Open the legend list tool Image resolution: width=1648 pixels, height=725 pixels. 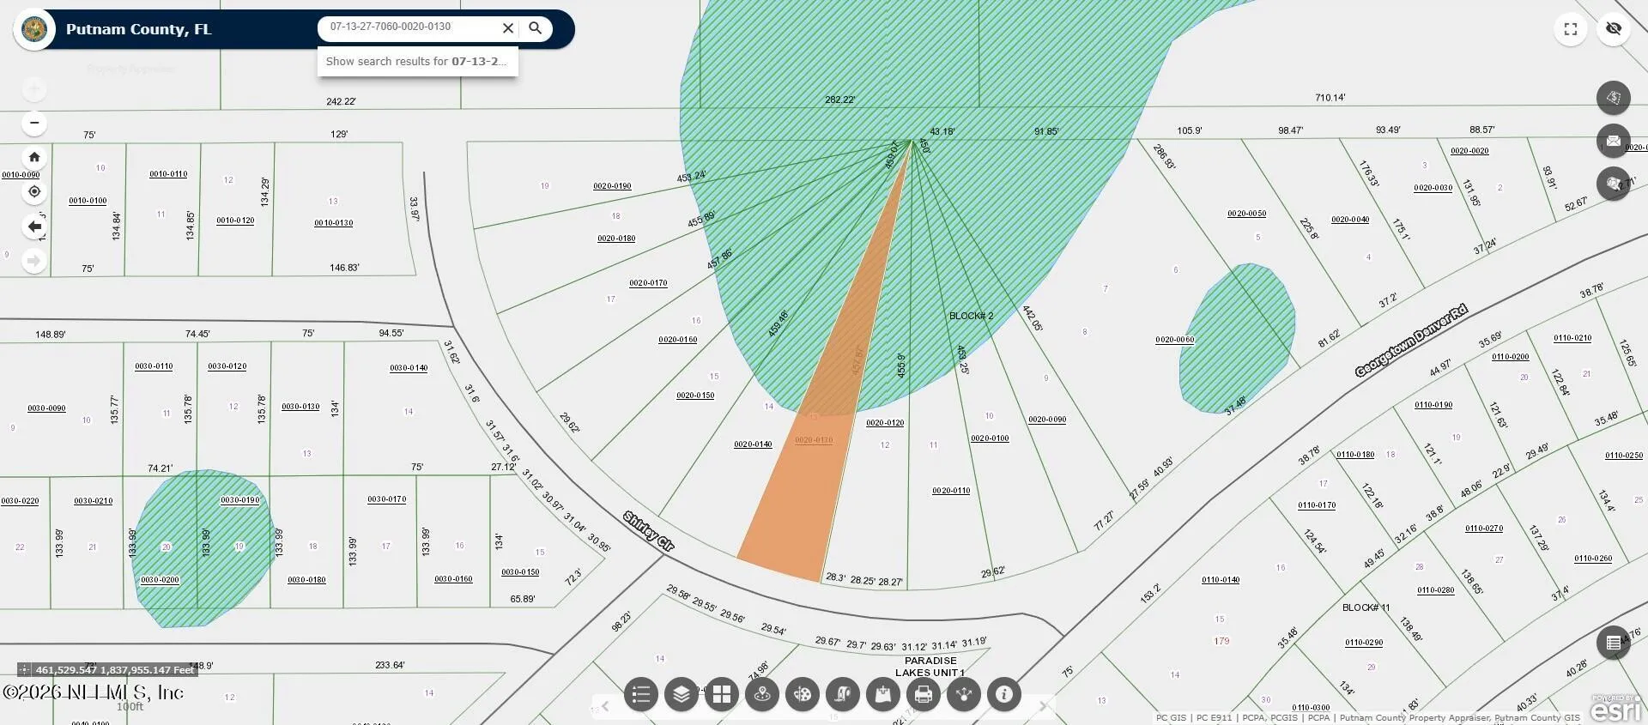641,694
